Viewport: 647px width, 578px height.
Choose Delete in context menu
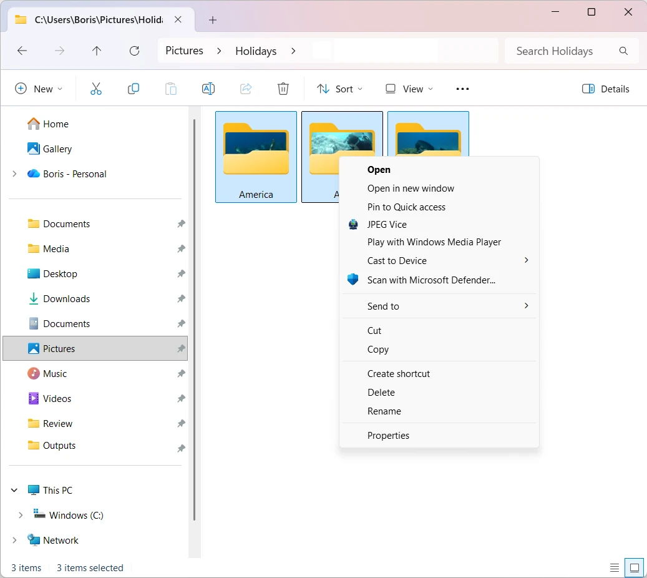(439, 392)
